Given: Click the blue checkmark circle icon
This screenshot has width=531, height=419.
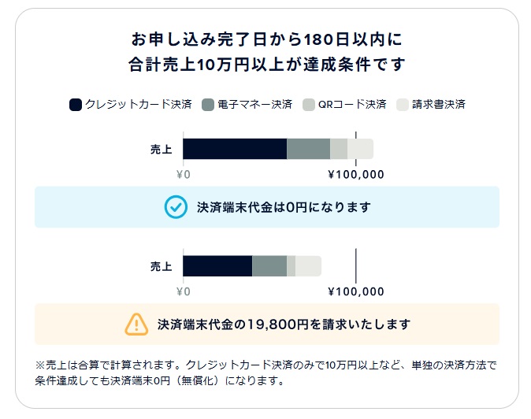Looking at the screenshot, I should tap(176, 207).
